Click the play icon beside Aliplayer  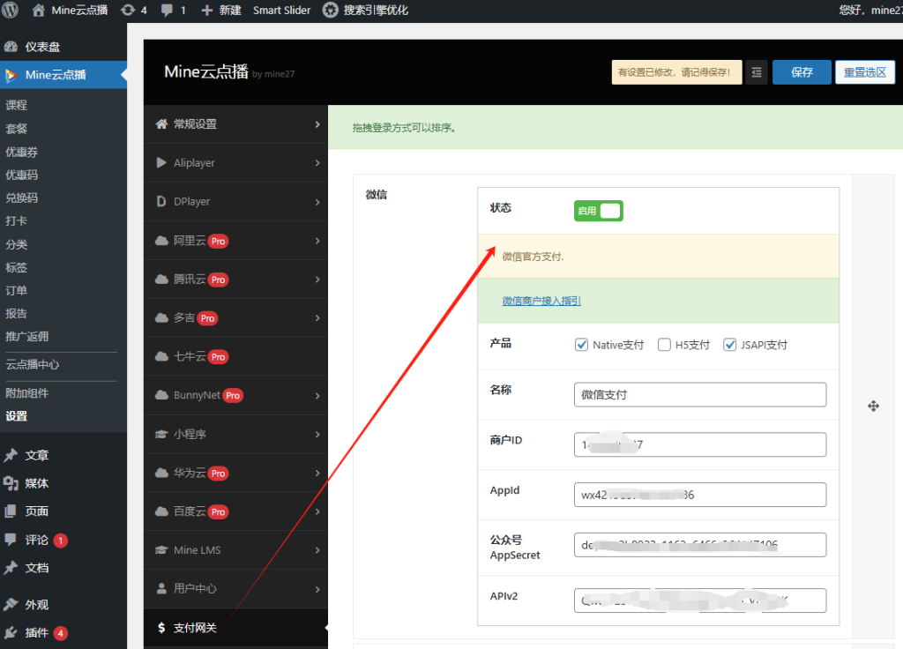click(x=162, y=163)
